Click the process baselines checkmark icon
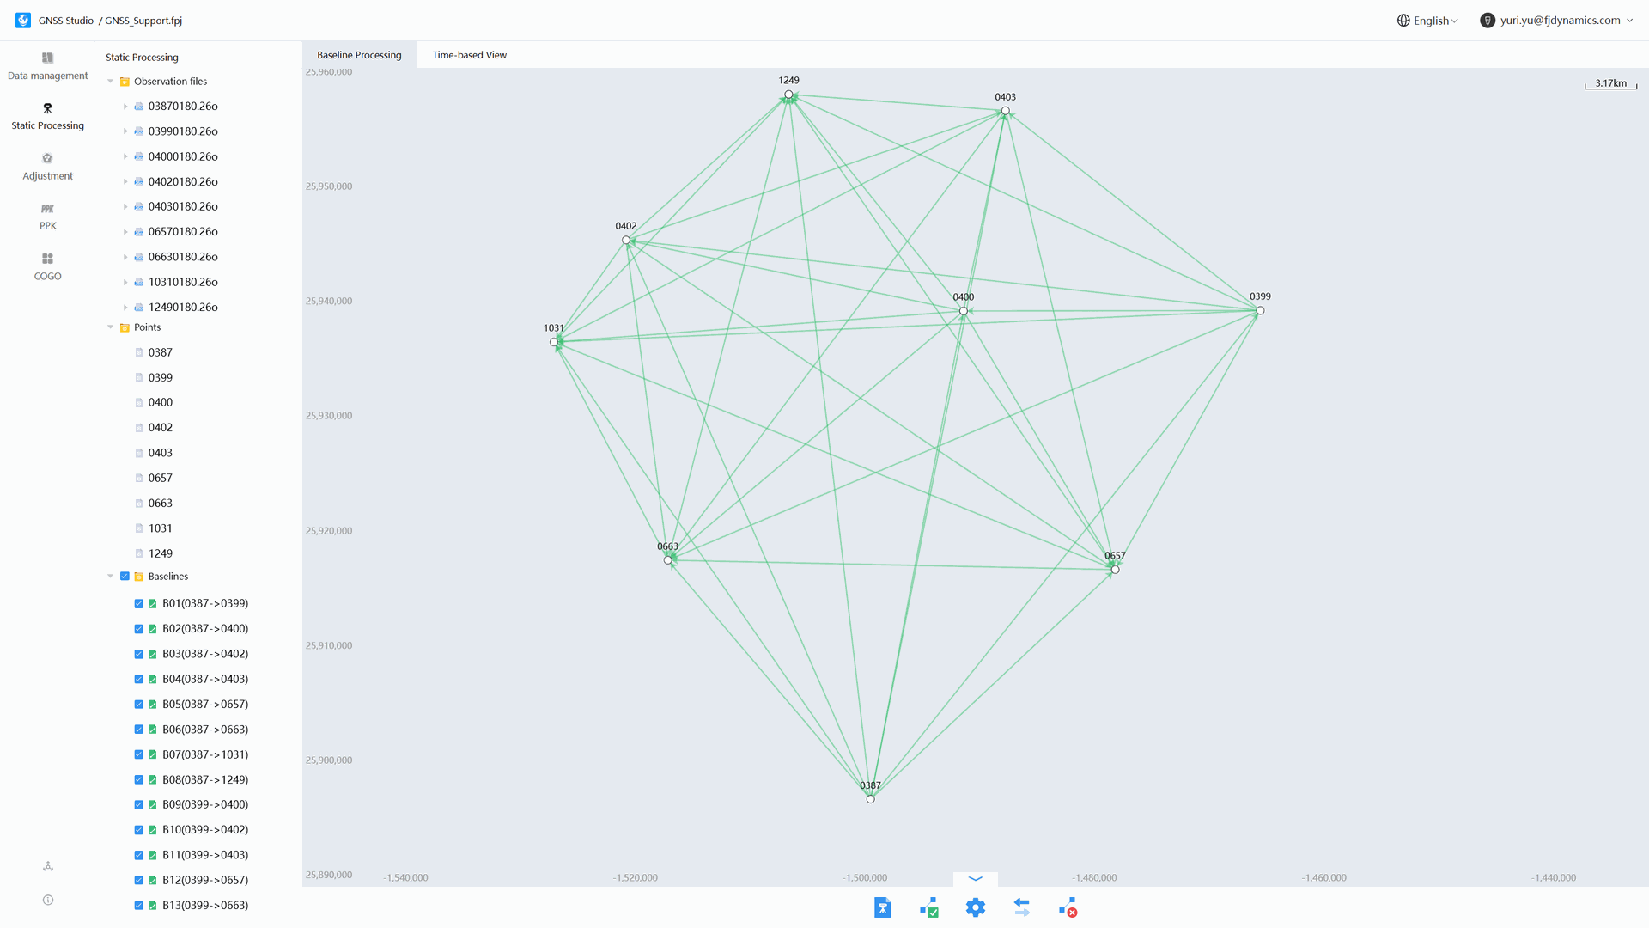This screenshot has height=928, width=1649. 928,908
